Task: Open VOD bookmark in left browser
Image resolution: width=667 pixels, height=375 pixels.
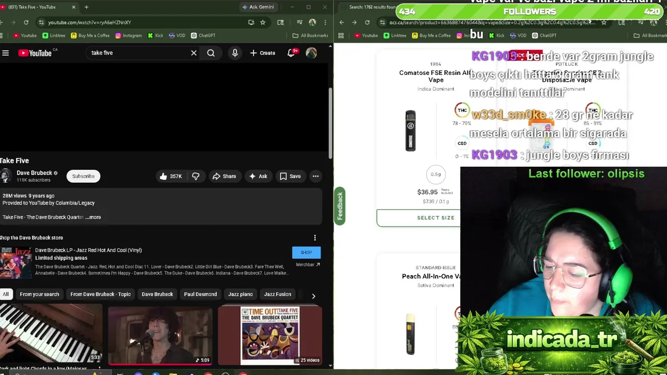Action: tap(177, 35)
